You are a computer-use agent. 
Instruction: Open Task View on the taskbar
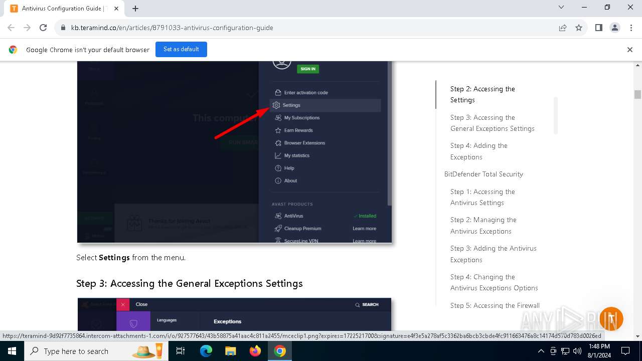[181, 351]
